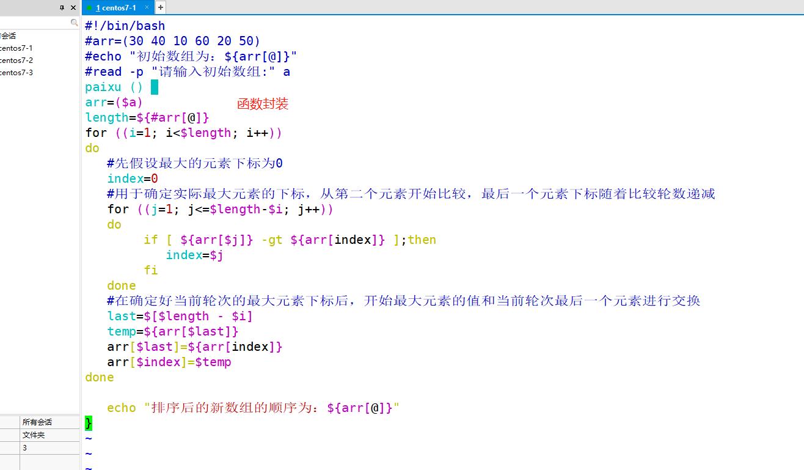Click the arr[$index]=$temp line
Screen dimensions: 804x470
pyautogui.click(x=169, y=362)
